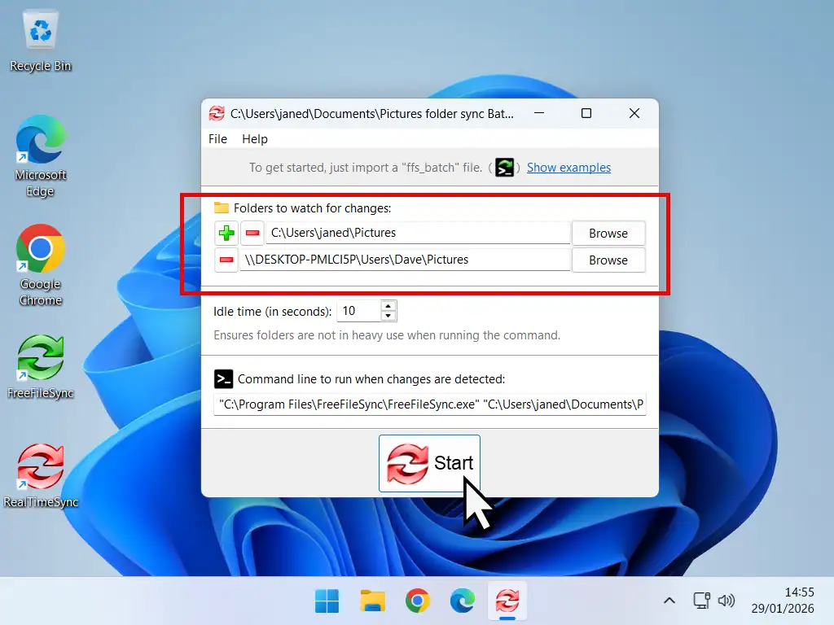Click inside the command line text field
834x625 pixels.
click(x=430, y=404)
